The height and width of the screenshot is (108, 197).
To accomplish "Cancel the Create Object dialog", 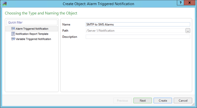I will coord(183,101).
